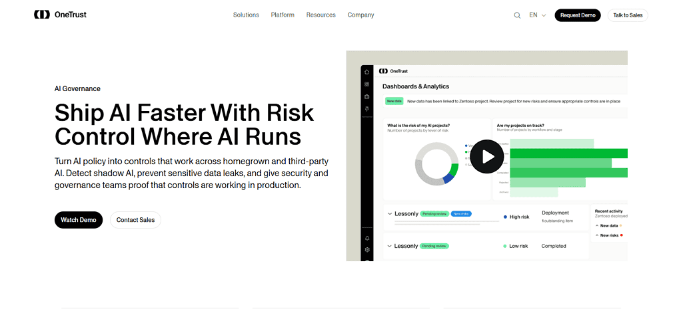Click the blue High risk dot indicator
This screenshot has width=681, height=311.
505,217
